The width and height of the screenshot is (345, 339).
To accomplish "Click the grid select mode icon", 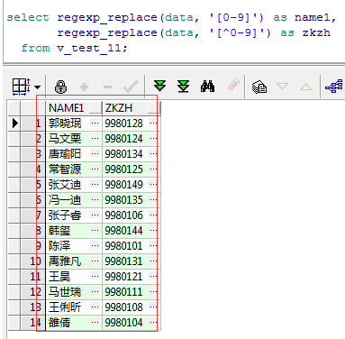I will pos(21,87).
